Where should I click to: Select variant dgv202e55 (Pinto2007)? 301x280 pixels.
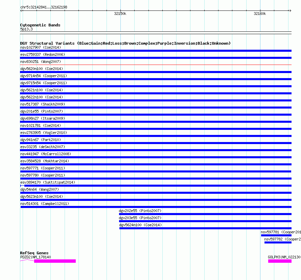click(140, 211)
